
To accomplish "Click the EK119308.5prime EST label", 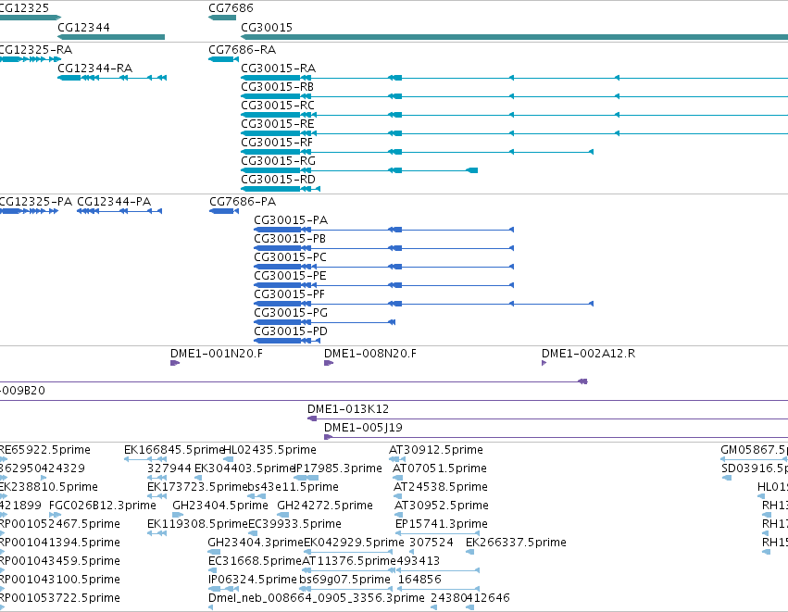I will tap(198, 525).
